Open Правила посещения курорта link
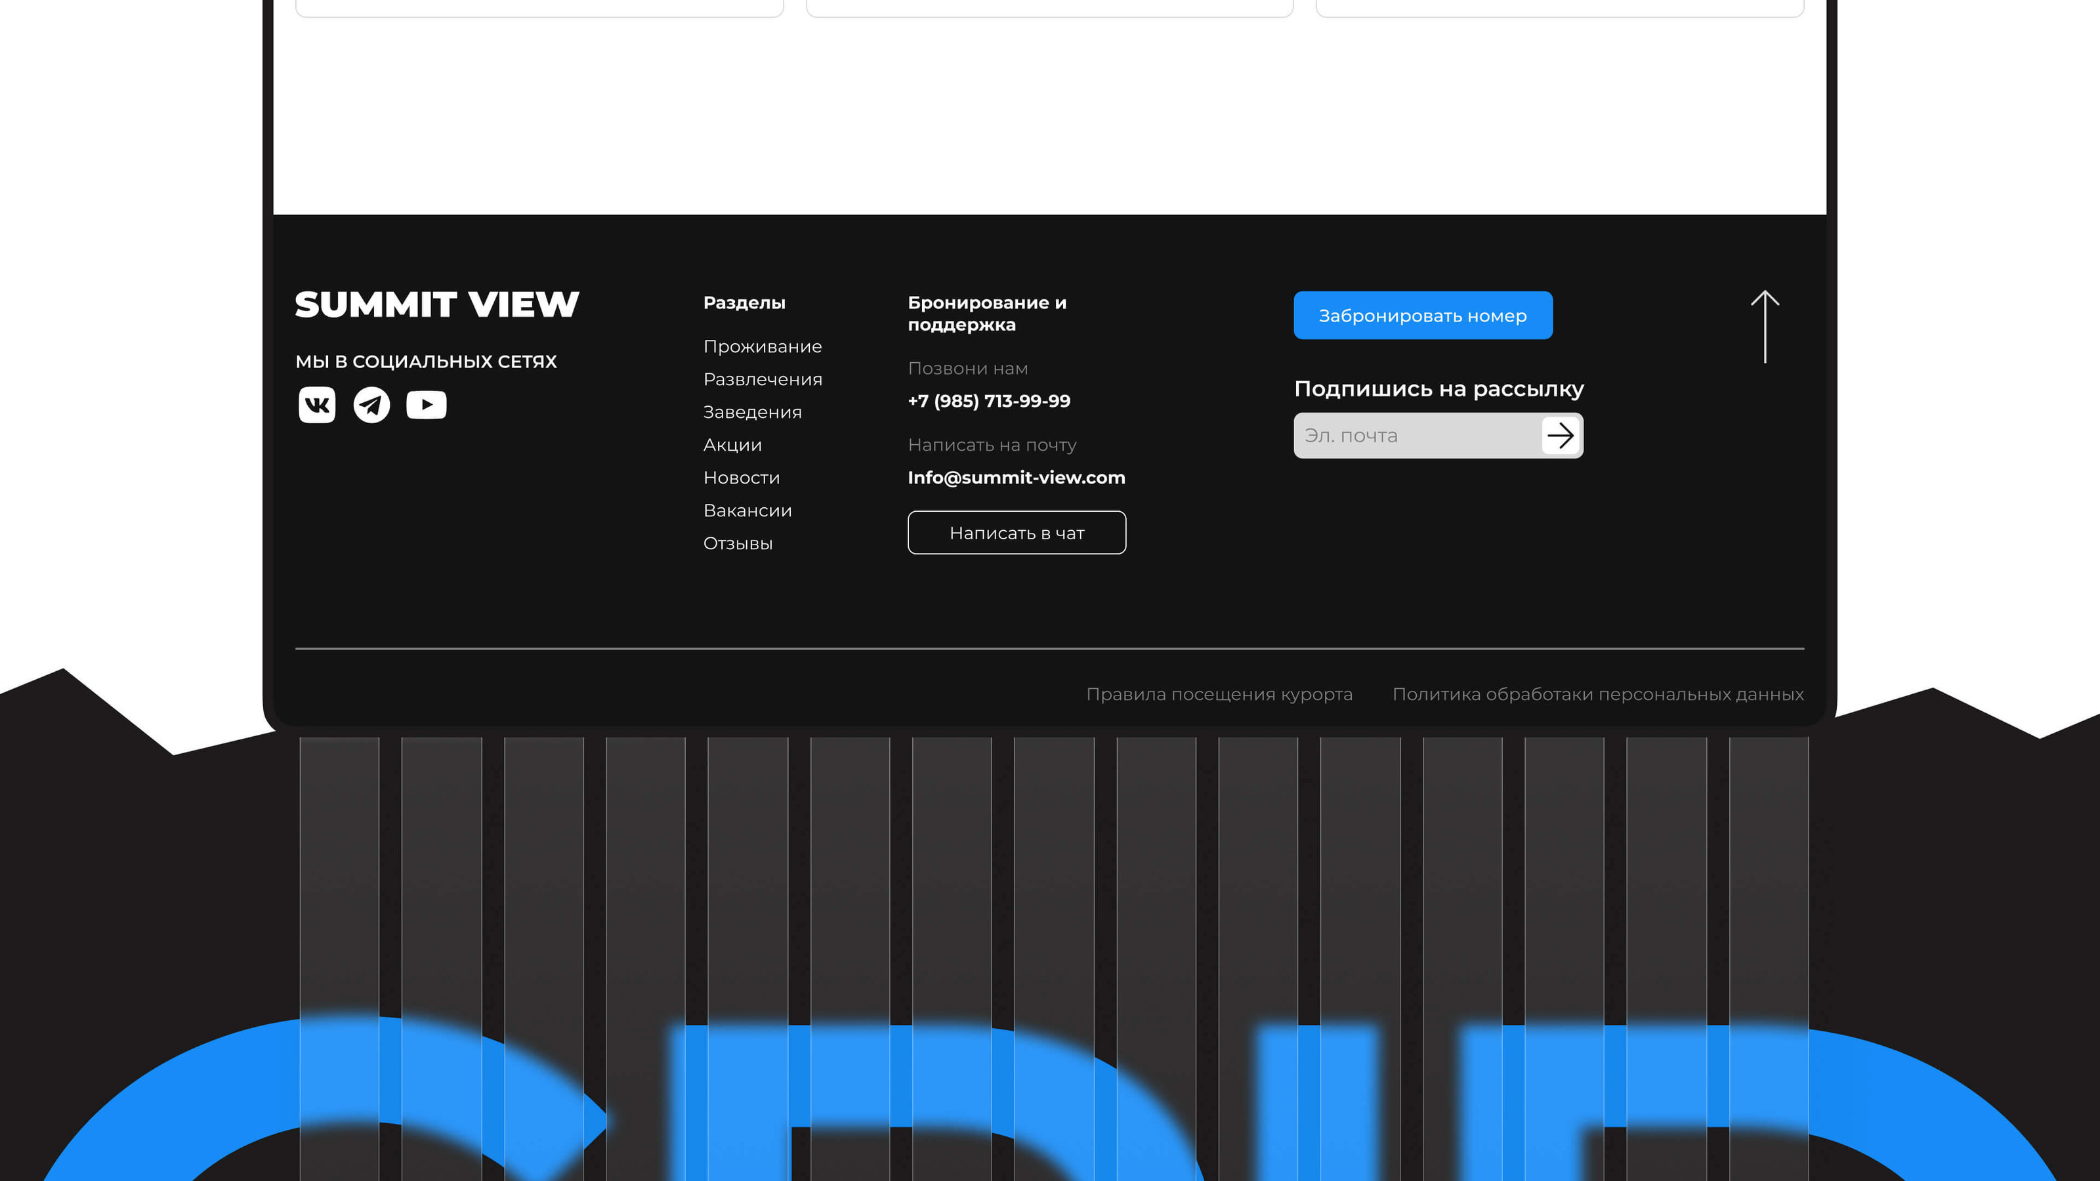The height and width of the screenshot is (1181, 2100). click(1219, 694)
